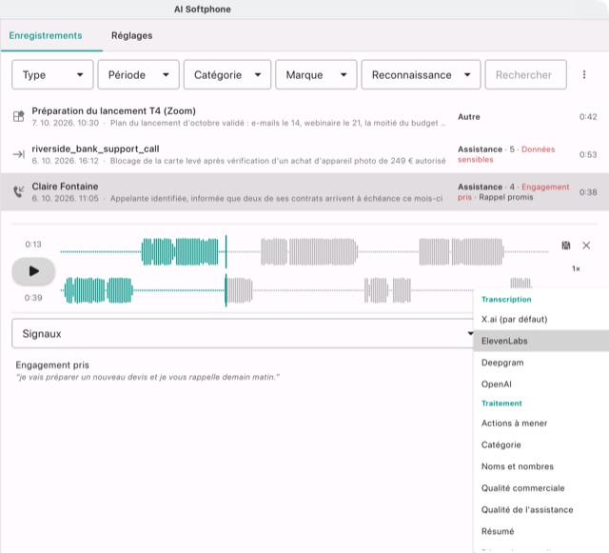The image size is (609, 553).
Task: Click the green playhead marker
Action: (226, 271)
